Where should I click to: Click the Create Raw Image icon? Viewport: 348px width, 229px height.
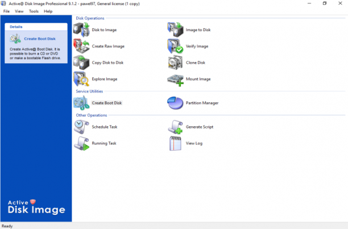click(81, 46)
